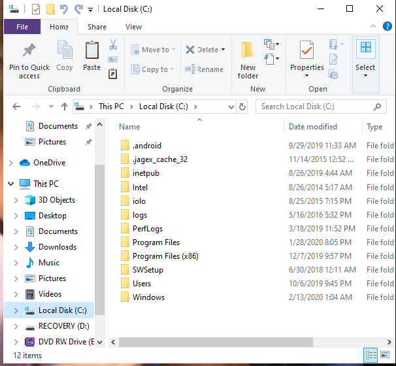This screenshot has height=366, width=396.
Task: Collapse the This PC tree node
Action: coord(10,184)
